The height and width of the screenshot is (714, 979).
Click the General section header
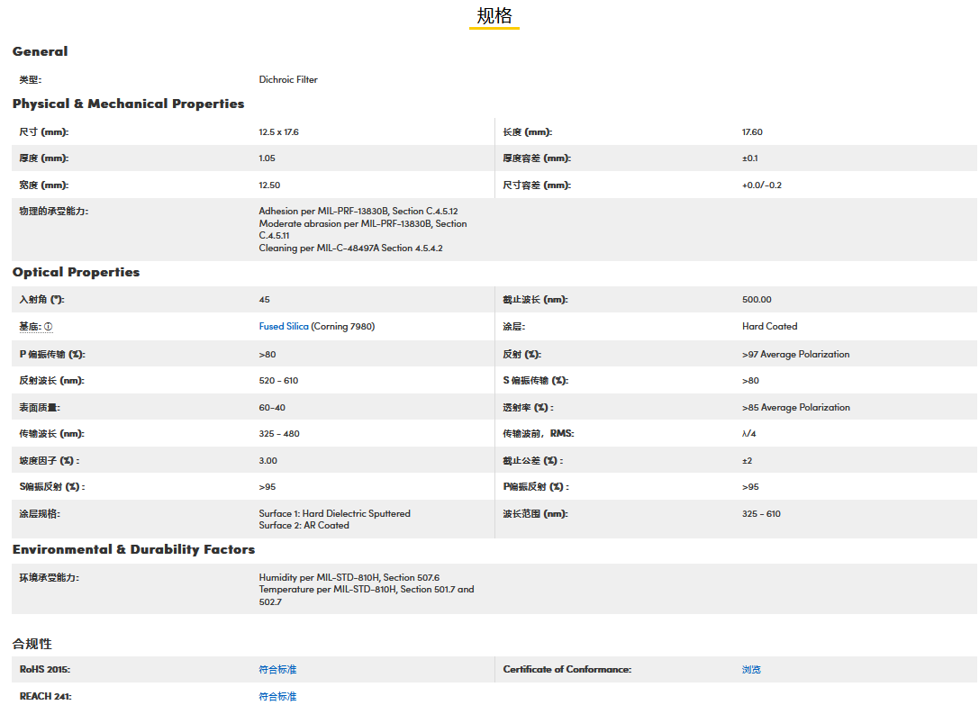(x=40, y=51)
